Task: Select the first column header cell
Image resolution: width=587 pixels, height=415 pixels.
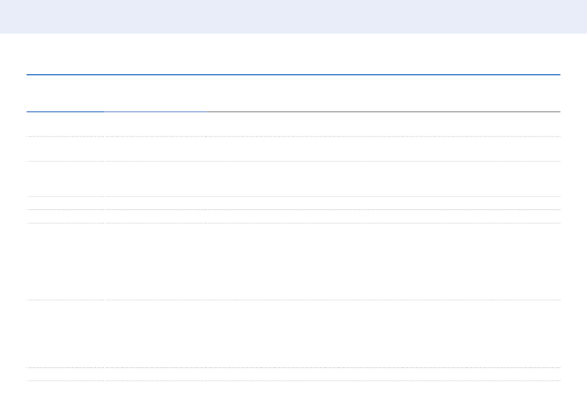Action: [65, 93]
